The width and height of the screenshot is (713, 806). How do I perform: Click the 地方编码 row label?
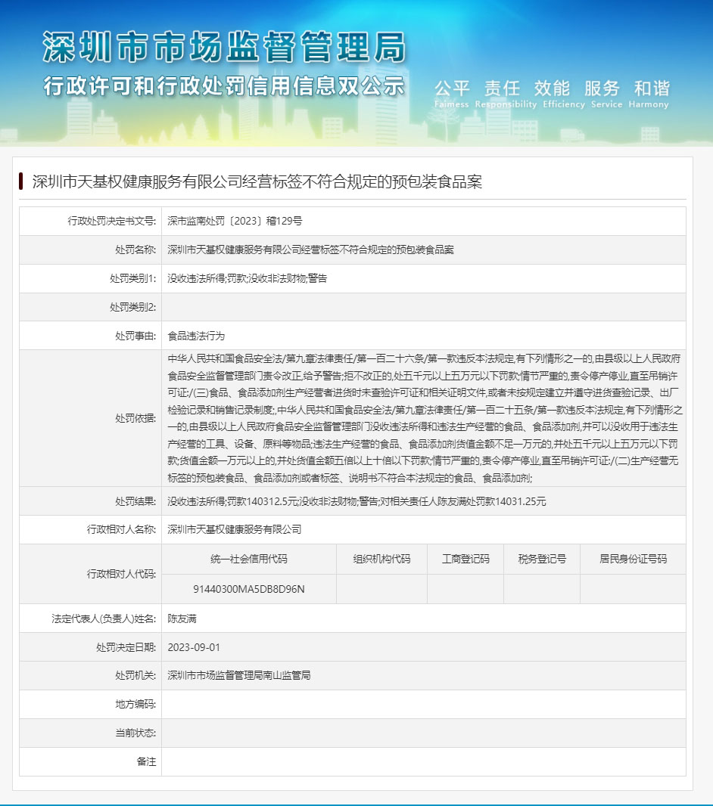point(135,704)
